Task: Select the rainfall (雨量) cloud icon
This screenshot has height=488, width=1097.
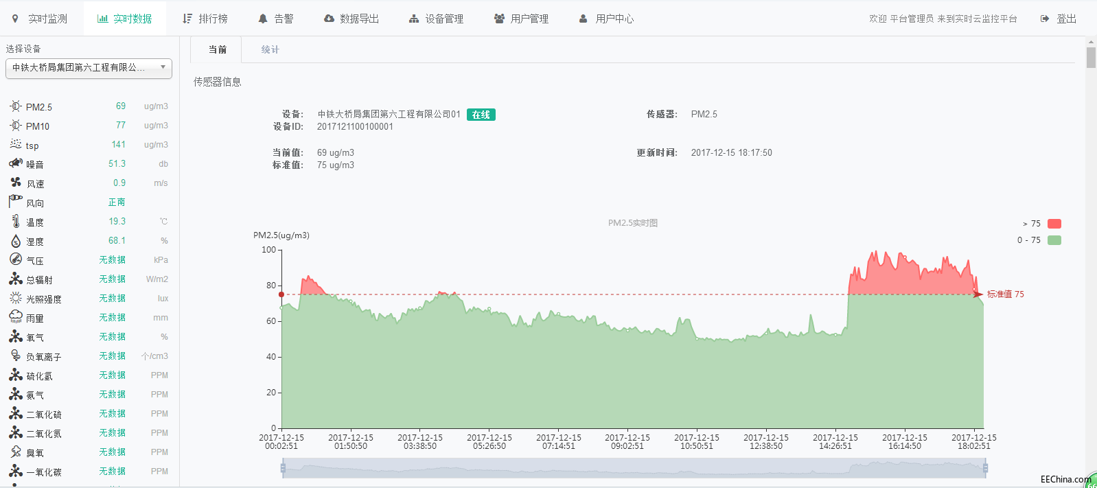Action: (x=16, y=316)
